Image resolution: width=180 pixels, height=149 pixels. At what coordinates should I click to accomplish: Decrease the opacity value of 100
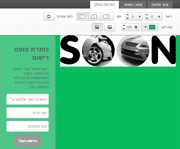point(124,29)
